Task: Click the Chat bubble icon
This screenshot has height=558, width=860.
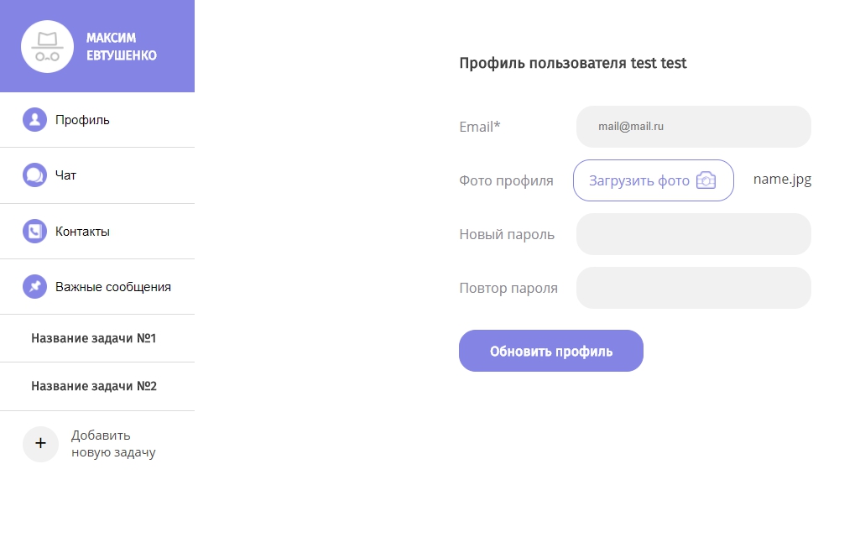Action: (x=34, y=175)
